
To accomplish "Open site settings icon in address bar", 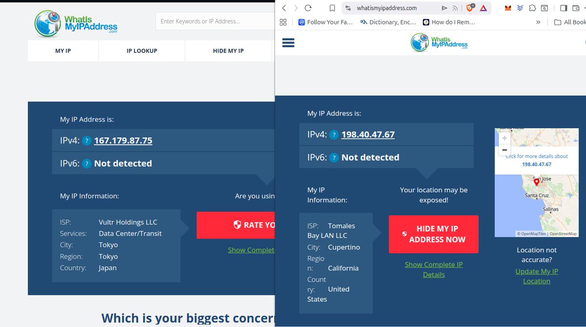I will click(348, 8).
